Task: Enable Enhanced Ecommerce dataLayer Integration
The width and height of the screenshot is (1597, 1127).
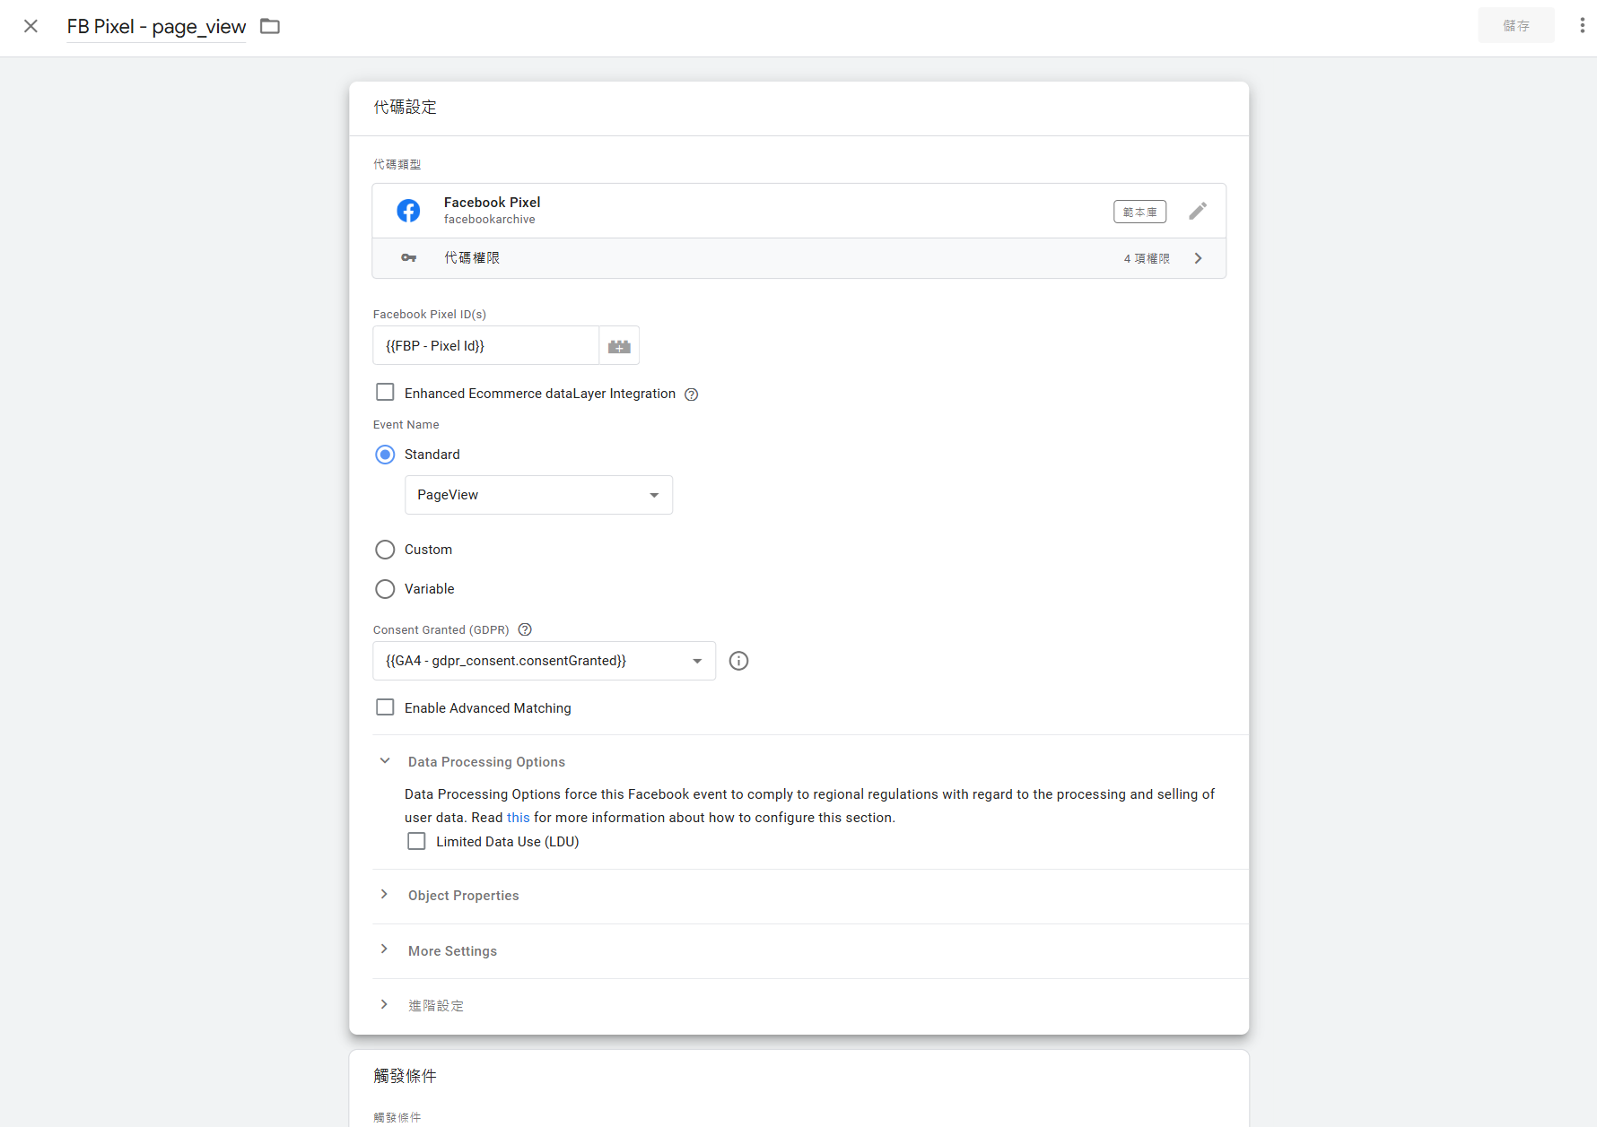Action: tap(385, 392)
